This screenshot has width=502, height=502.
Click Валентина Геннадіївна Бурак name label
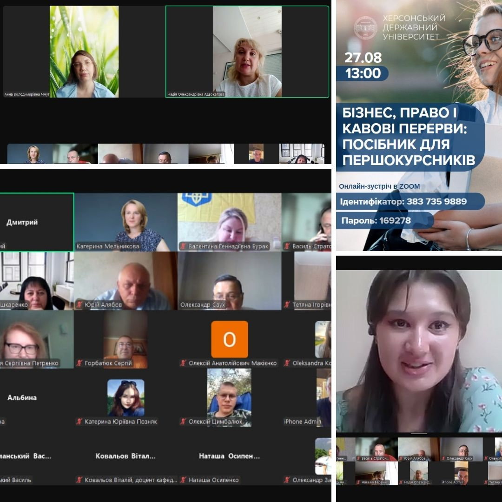pos(229,246)
